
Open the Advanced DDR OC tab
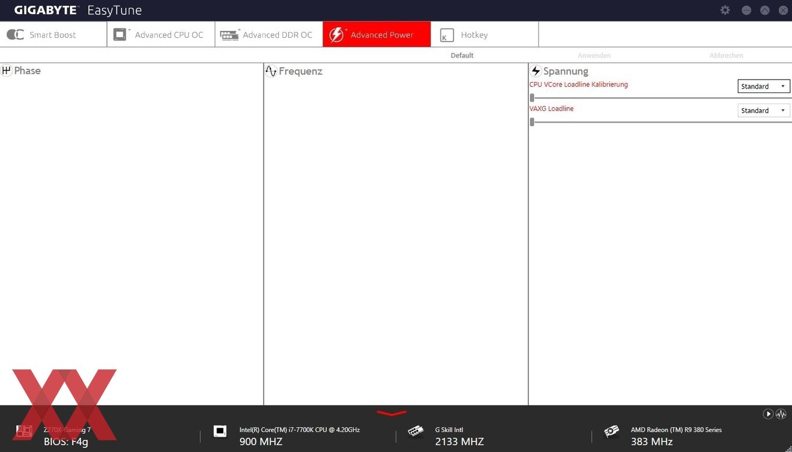point(269,34)
